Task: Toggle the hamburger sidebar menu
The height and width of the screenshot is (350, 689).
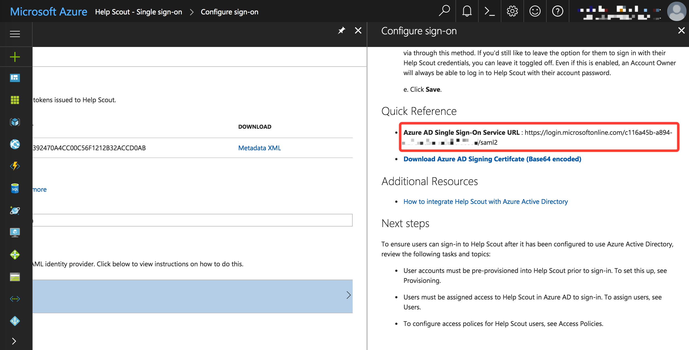Action: pos(15,34)
